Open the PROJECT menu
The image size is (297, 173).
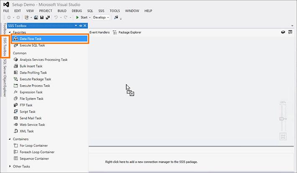click(x=46, y=11)
